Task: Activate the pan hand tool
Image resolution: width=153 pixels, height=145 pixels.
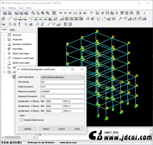Action: (54, 13)
